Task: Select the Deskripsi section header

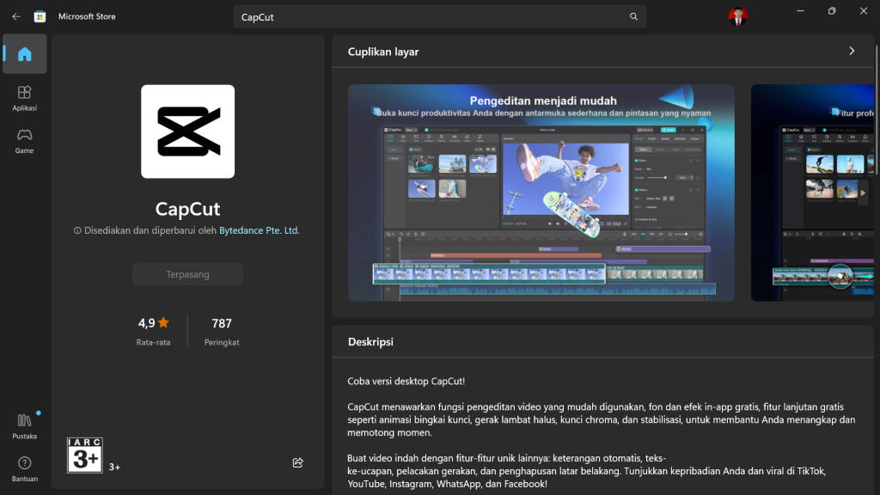Action: (370, 341)
